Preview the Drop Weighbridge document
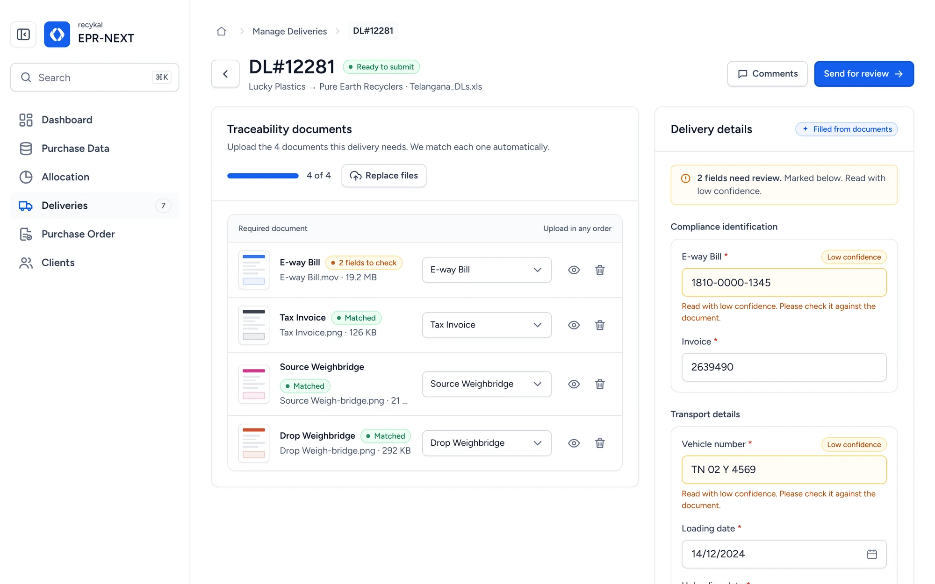935x584 pixels. (x=574, y=443)
